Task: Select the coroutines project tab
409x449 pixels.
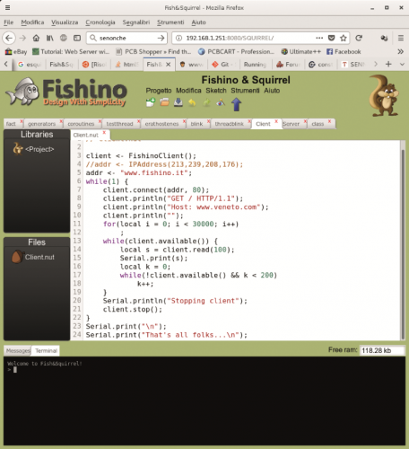Action: tap(81, 124)
